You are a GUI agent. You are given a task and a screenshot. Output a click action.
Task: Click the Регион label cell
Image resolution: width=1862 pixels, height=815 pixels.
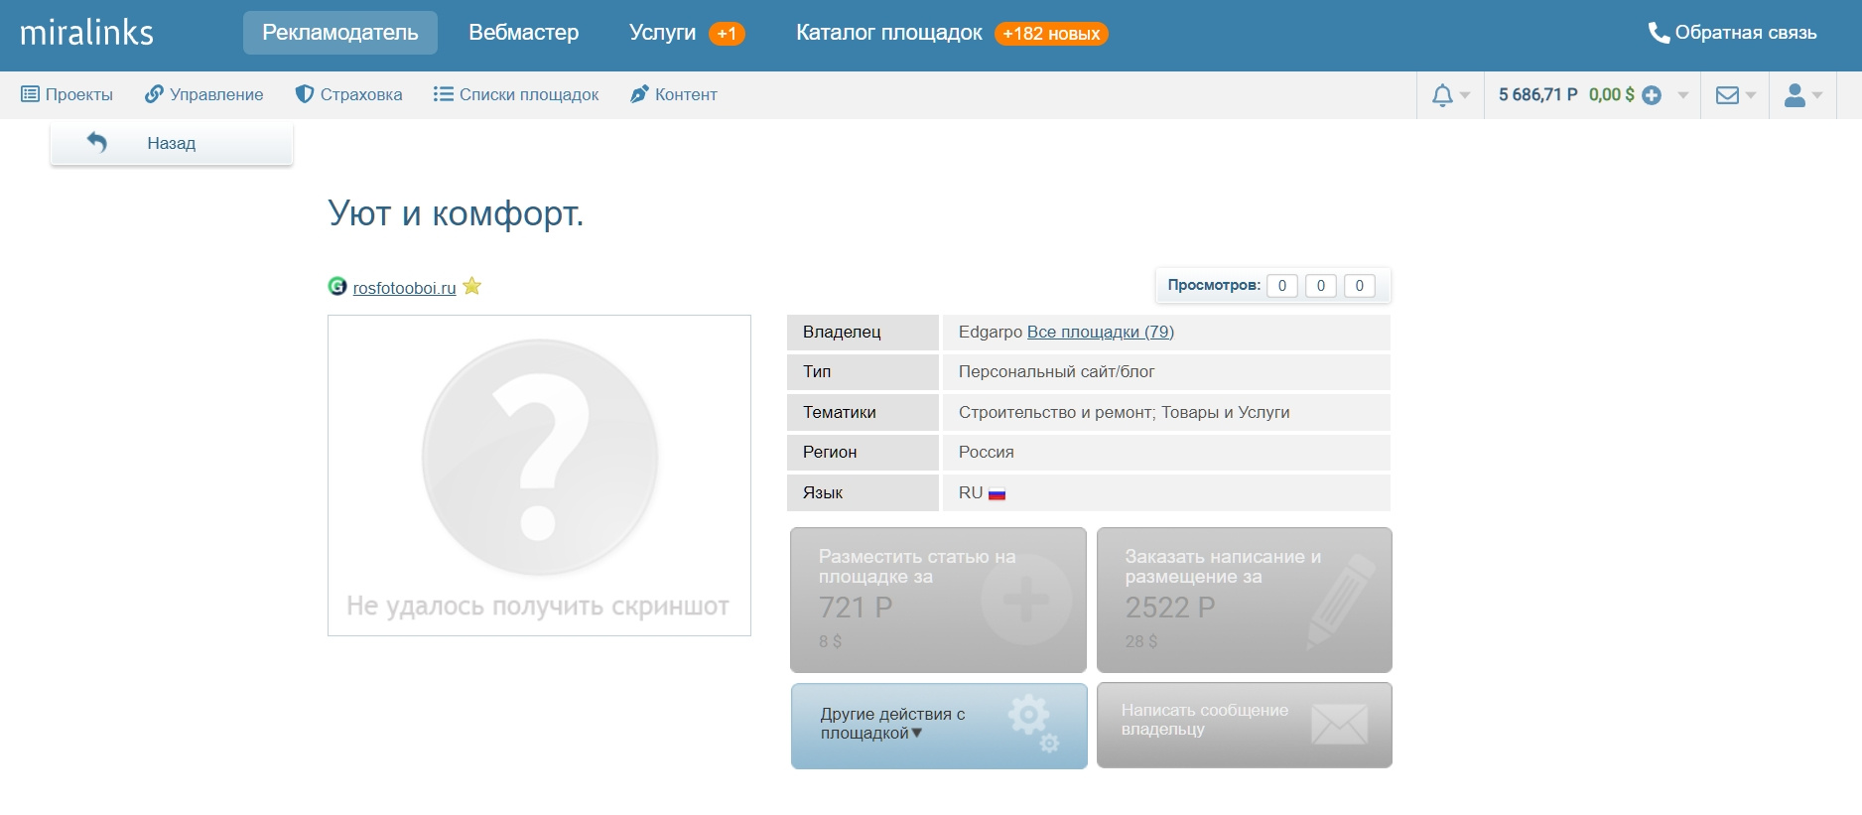click(x=863, y=453)
